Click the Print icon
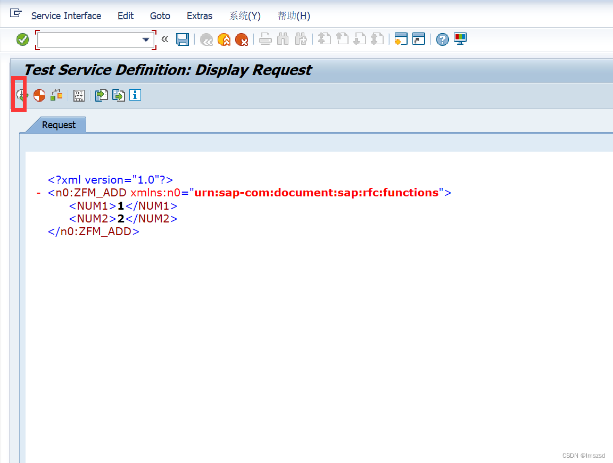Viewport: 613px width, 463px height. (266, 39)
